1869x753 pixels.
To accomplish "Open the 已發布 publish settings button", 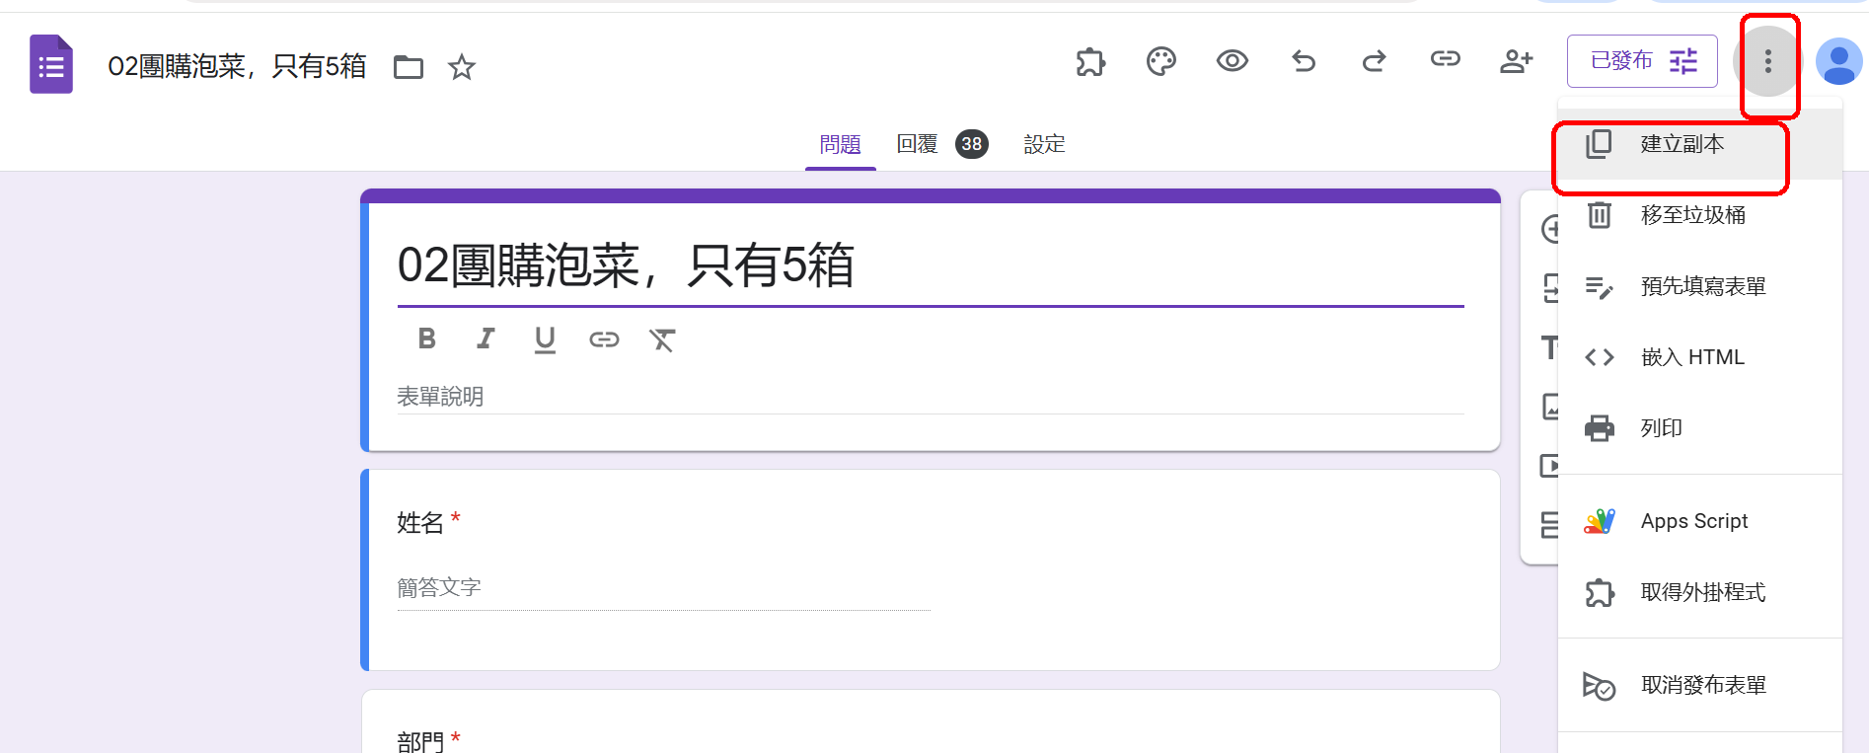I will [1642, 61].
